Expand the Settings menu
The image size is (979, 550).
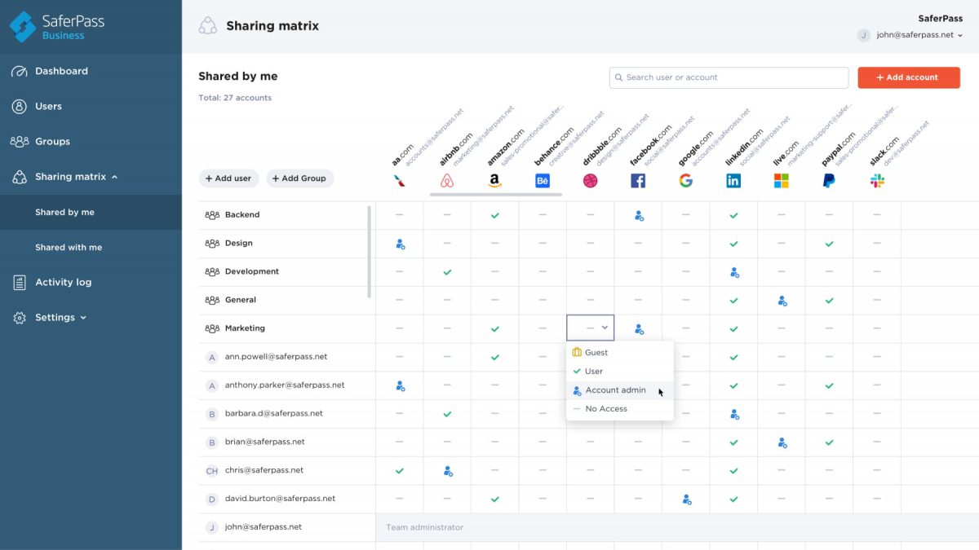pyautogui.click(x=54, y=317)
